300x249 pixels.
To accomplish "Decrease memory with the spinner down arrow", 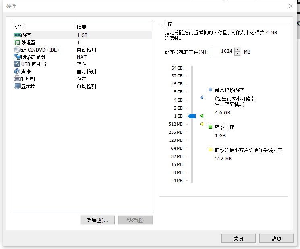I will pos(237,54).
